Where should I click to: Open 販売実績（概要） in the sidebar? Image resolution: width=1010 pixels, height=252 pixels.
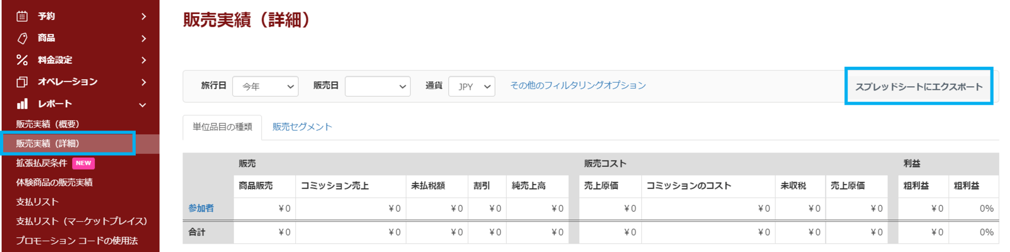tap(47, 124)
